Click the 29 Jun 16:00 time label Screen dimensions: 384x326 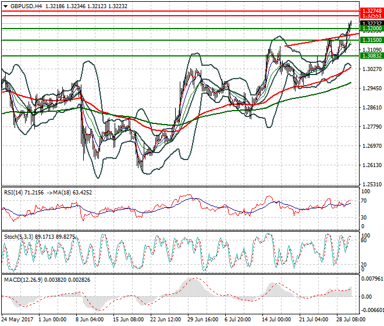(x=202, y=320)
